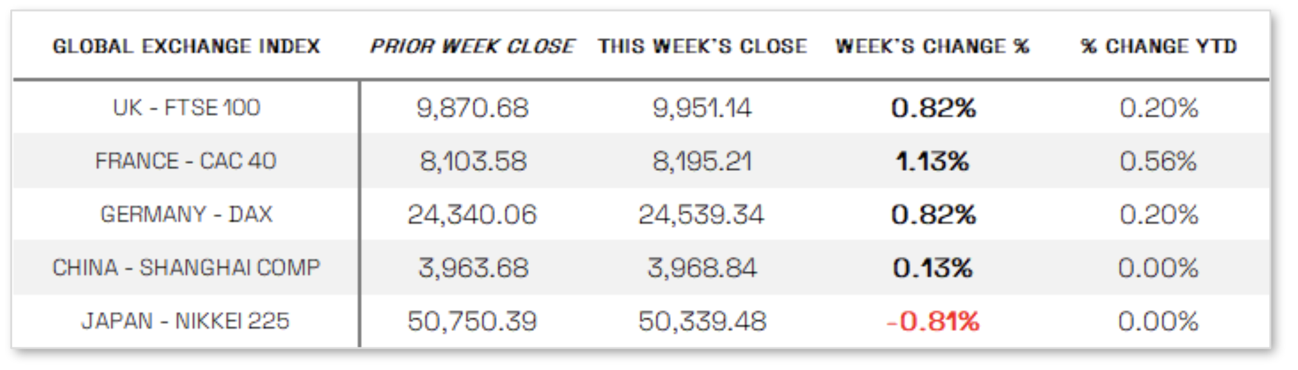Click the CAC 40 YTD value 0.56%

[1159, 161]
